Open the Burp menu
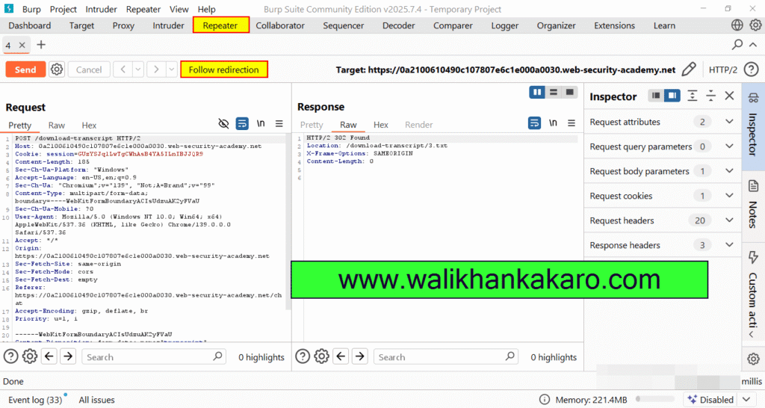765x408 pixels. coord(31,9)
